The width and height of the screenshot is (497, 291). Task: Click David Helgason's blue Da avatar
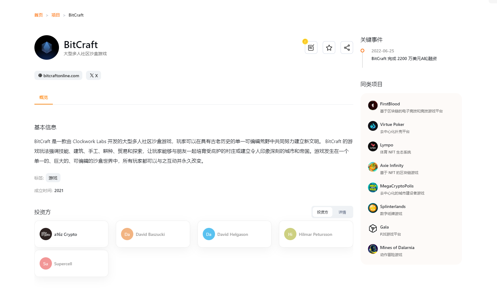[209, 234]
